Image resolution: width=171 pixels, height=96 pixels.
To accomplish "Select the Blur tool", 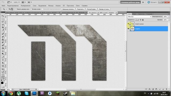I will 3,51.
